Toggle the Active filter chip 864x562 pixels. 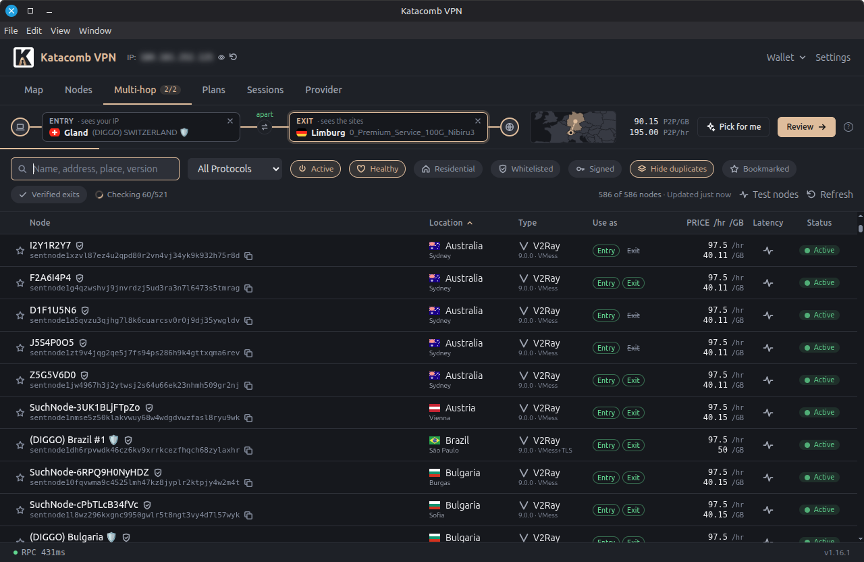pos(315,169)
